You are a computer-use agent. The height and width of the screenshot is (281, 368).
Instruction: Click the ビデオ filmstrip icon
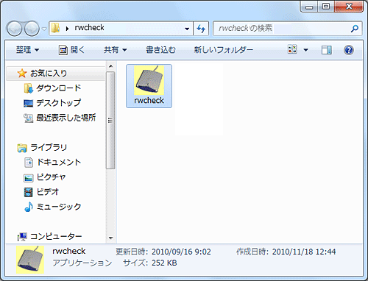(29, 192)
